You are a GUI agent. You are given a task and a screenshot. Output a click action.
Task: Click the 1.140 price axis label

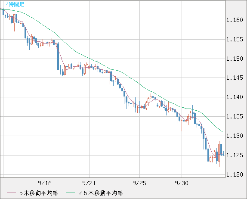[235, 97]
